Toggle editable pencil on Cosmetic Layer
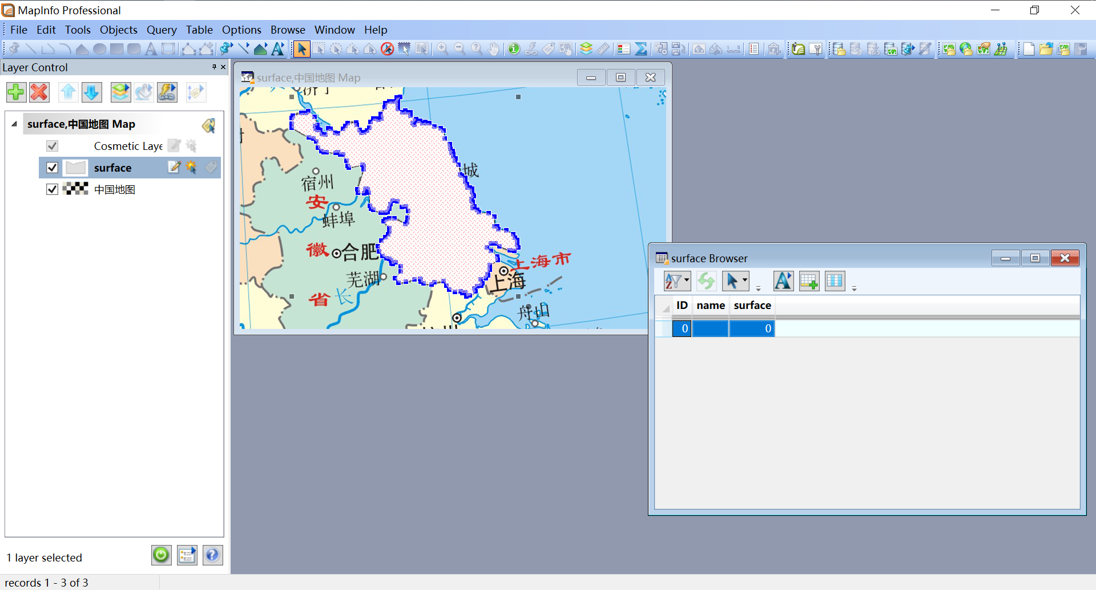Image resolution: width=1096 pixels, height=590 pixels. tap(174, 146)
